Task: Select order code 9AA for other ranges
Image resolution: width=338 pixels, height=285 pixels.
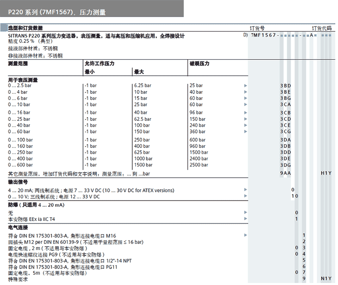Action: click(285, 174)
